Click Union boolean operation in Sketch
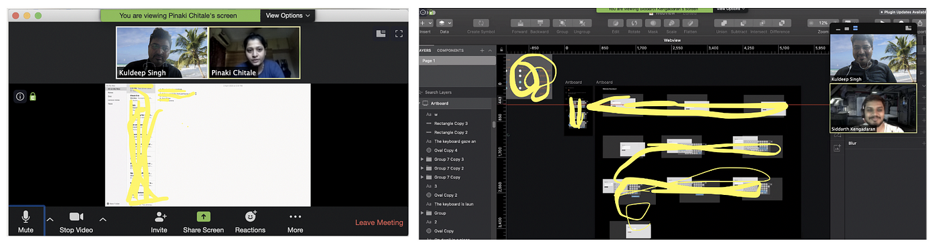Screen dimensions: 936x251 (721, 23)
